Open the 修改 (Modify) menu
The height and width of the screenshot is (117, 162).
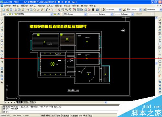pos(75,6)
